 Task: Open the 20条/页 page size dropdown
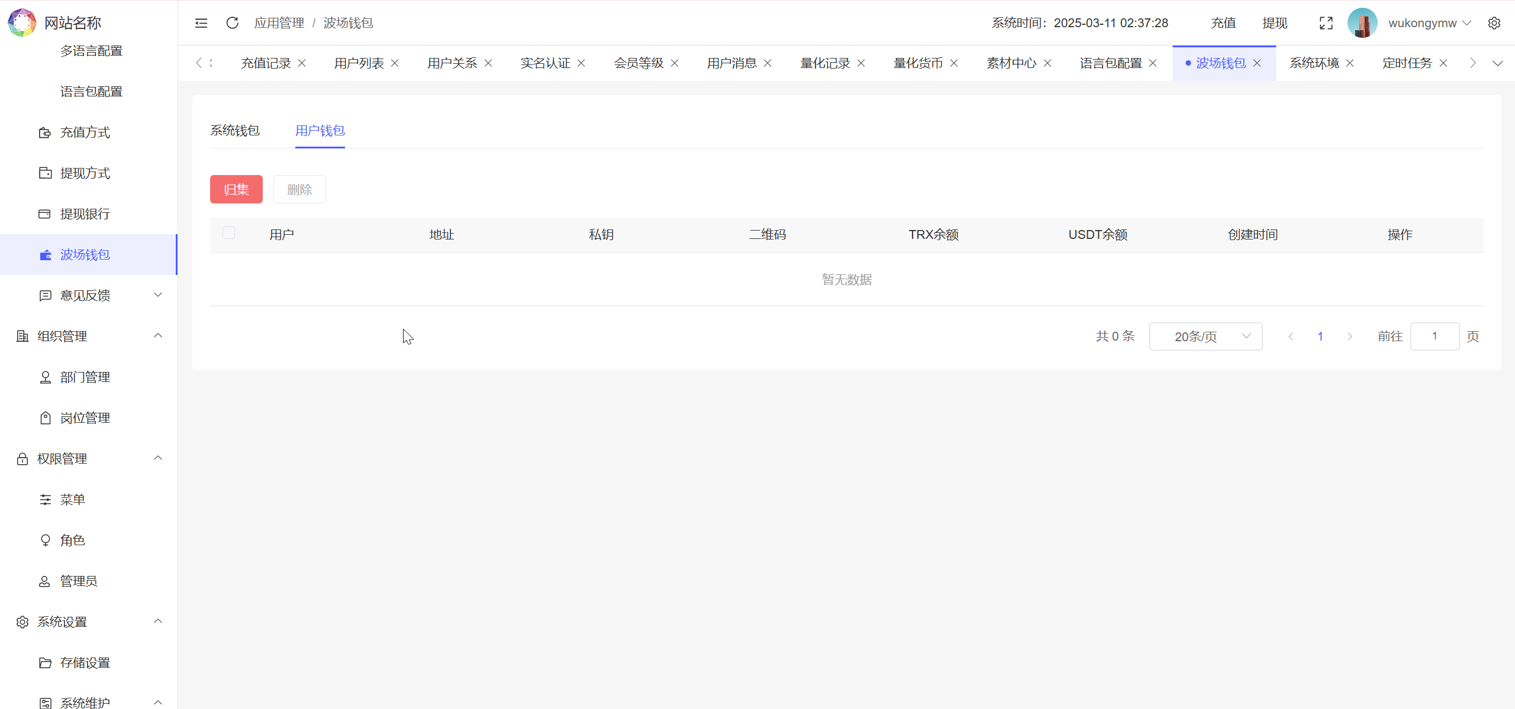1205,336
